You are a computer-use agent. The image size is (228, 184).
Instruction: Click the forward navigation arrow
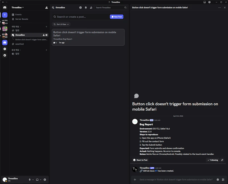(6, 2)
